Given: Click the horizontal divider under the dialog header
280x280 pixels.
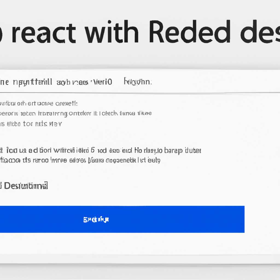Looking at the screenshot, I should click(140, 93).
